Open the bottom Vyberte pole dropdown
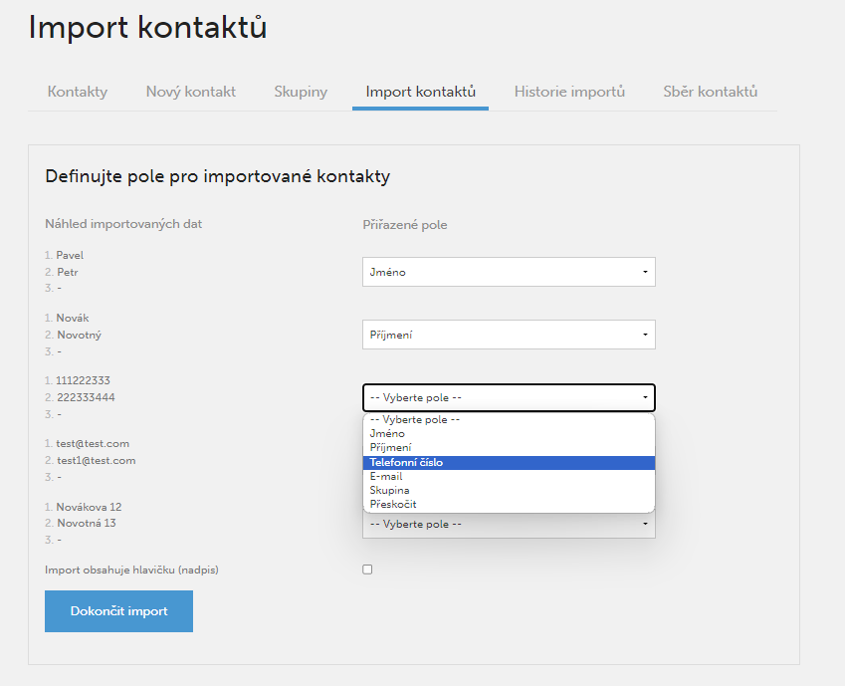This screenshot has width=845, height=686. point(509,524)
